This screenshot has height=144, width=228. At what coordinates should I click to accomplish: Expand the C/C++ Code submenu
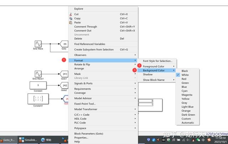pyautogui.click(x=103, y=115)
